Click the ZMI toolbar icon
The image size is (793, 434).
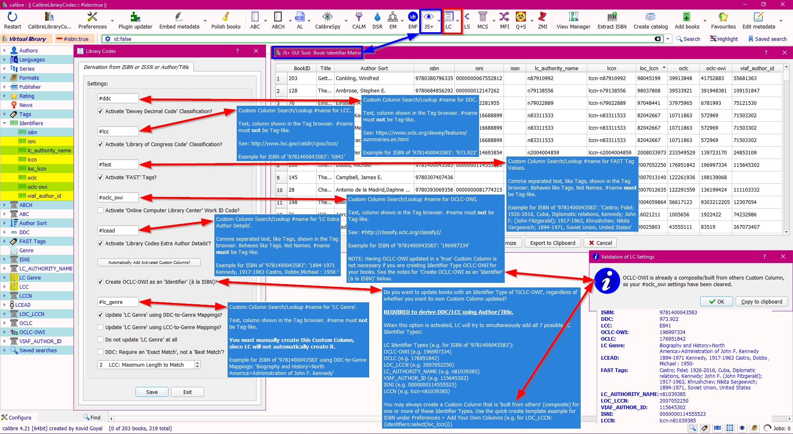tap(542, 17)
